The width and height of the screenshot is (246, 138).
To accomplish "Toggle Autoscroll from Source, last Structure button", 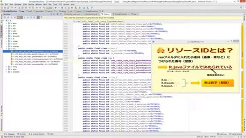I will 42,17.
